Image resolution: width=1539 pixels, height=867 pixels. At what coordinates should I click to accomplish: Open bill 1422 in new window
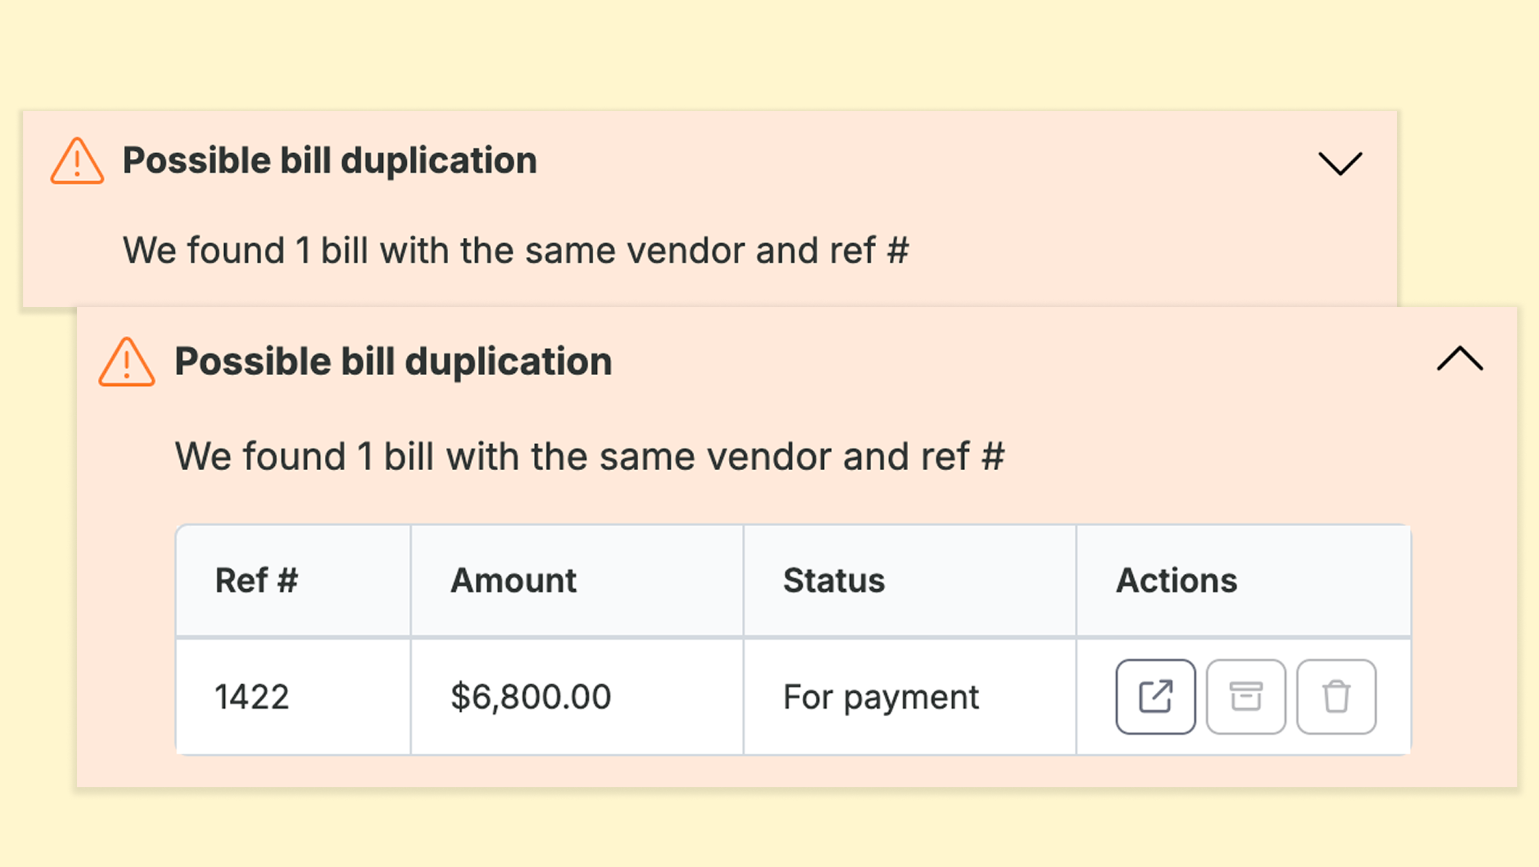pos(1155,697)
